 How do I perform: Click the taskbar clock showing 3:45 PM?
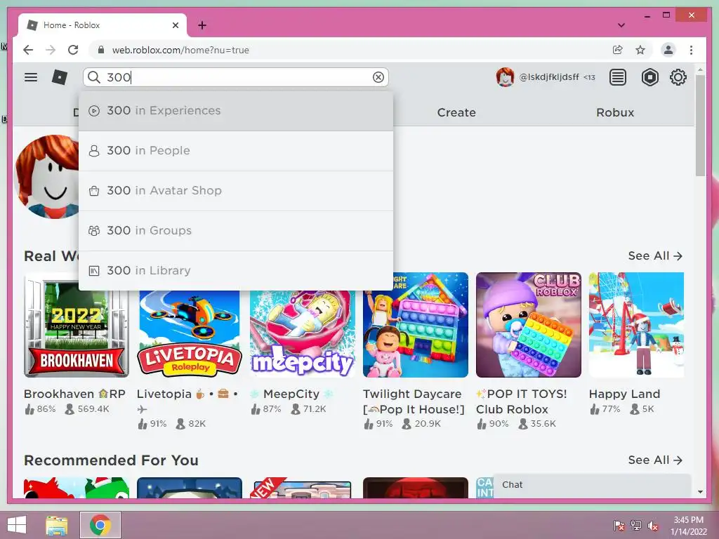(x=689, y=526)
